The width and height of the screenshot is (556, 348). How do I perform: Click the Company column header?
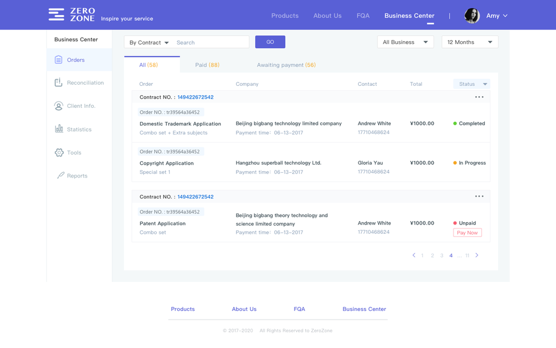pyautogui.click(x=247, y=84)
